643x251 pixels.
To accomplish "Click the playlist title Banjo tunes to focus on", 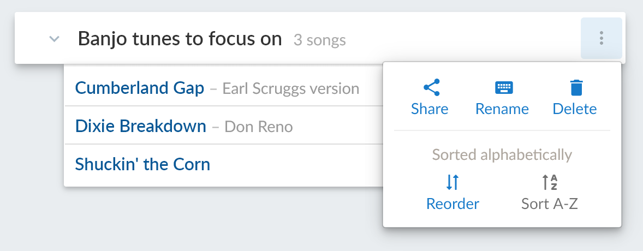I will click(180, 39).
